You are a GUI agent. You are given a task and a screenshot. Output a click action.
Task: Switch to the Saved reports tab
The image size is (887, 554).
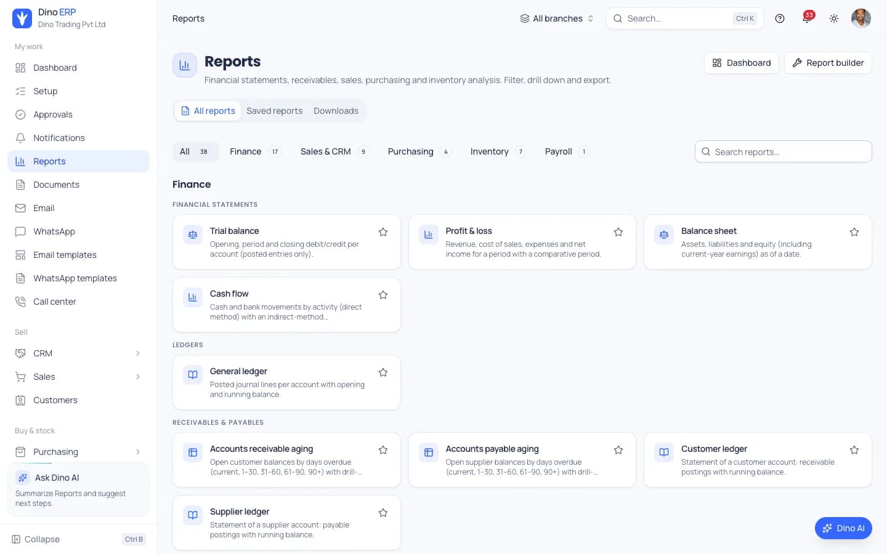(274, 111)
